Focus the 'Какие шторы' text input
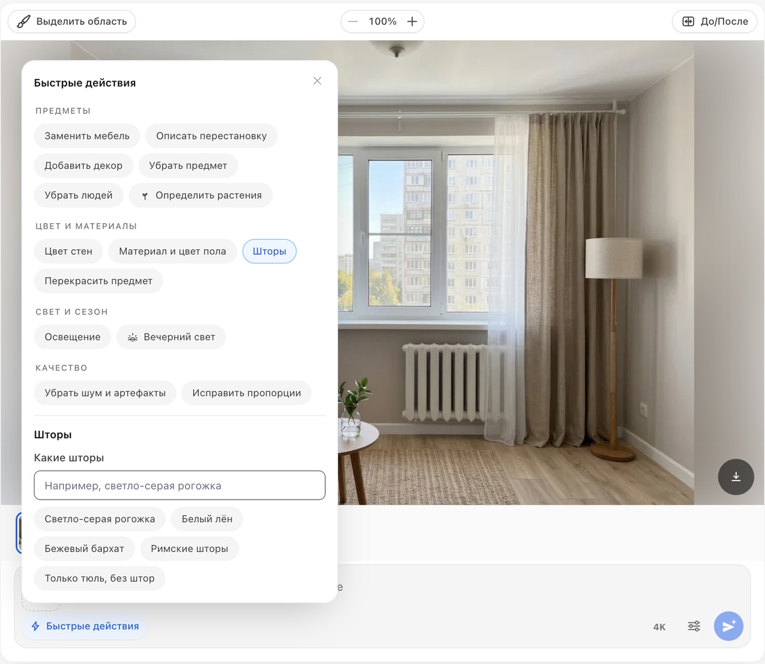Viewport: 765px width, 664px height. click(x=180, y=486)
